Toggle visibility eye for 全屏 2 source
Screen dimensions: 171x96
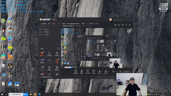(x=40, y=35)
